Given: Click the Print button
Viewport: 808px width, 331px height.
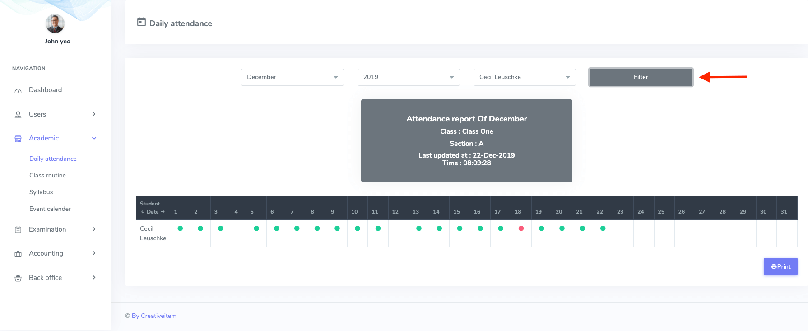Looking at the screenshot, I should pyautogui.click(x=780, y=266).
